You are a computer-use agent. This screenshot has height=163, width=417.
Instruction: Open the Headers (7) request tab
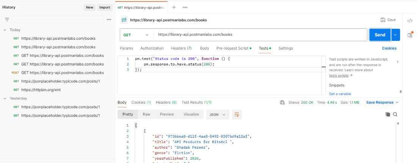pos(181,48)
